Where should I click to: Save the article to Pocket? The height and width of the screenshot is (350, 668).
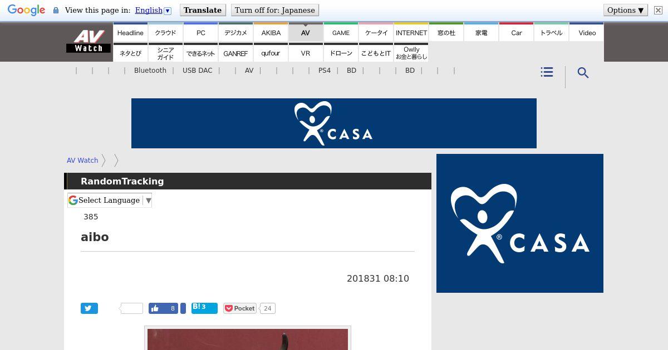click(240, 308)
